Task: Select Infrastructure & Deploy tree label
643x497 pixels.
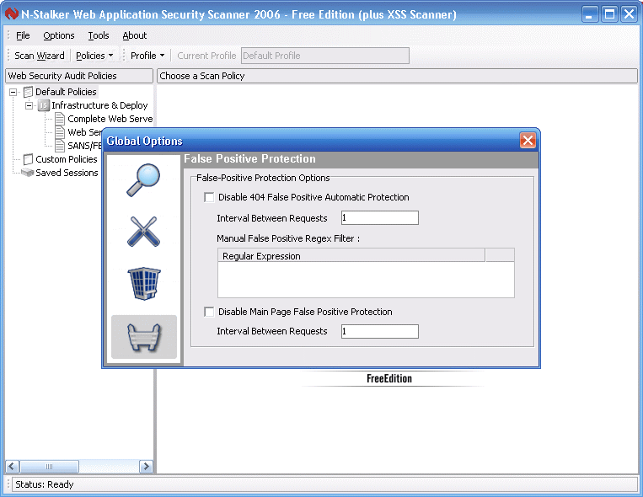Action: (99, 105)
